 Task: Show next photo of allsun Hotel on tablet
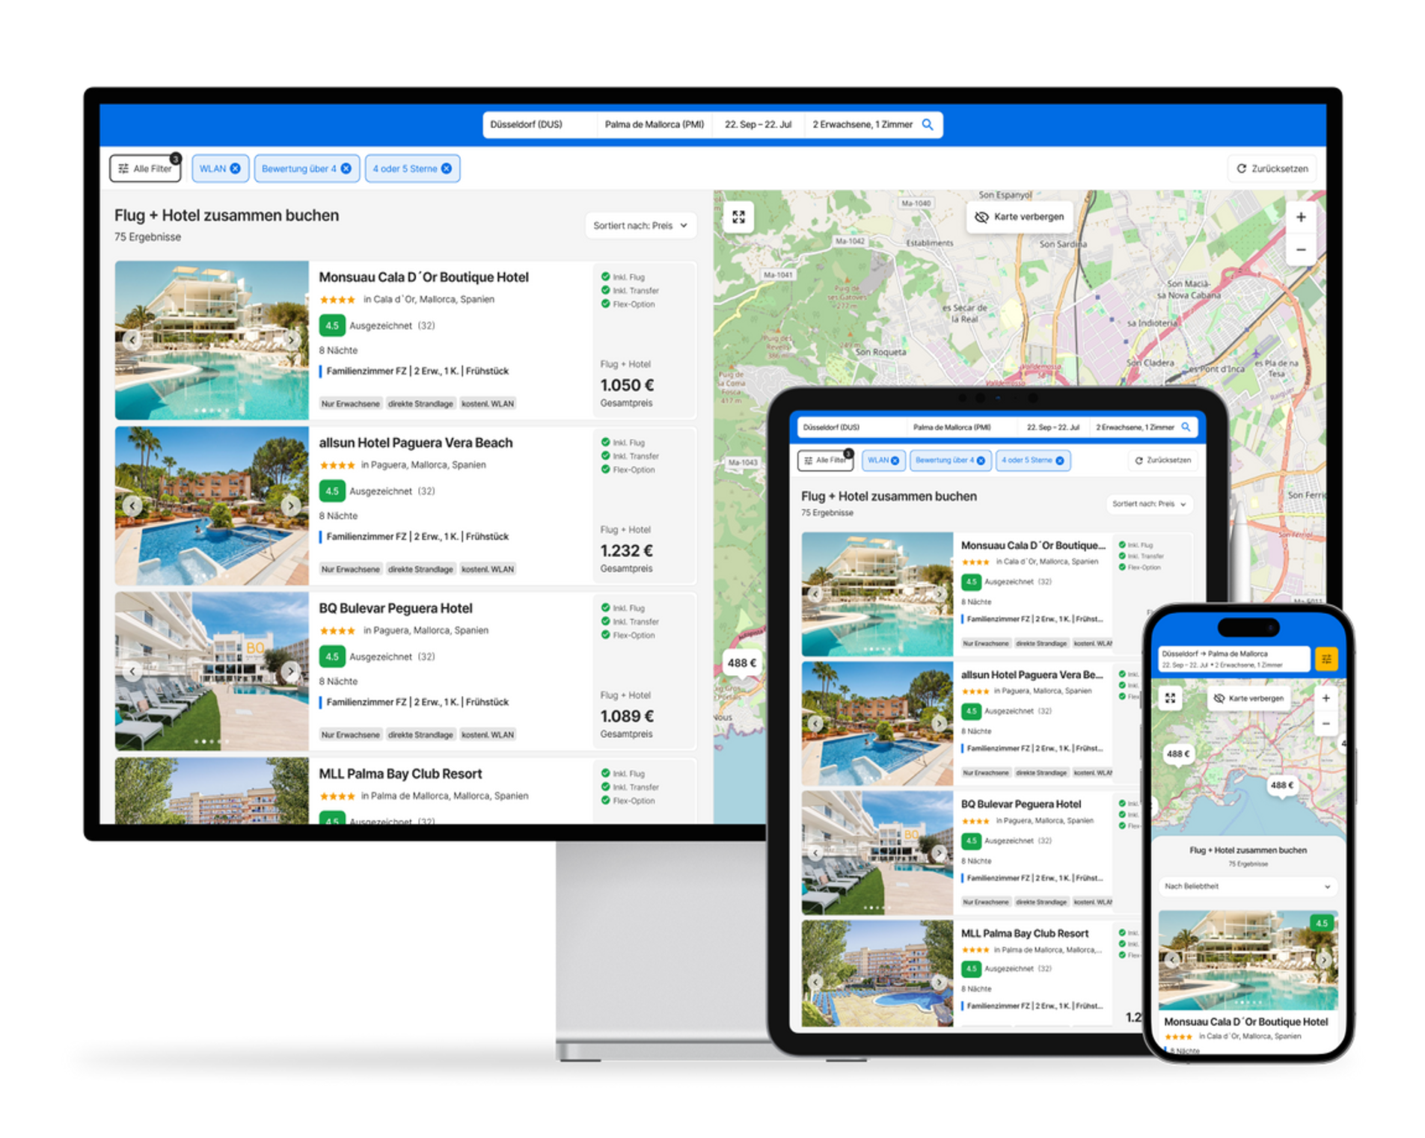tap(939, 723)
